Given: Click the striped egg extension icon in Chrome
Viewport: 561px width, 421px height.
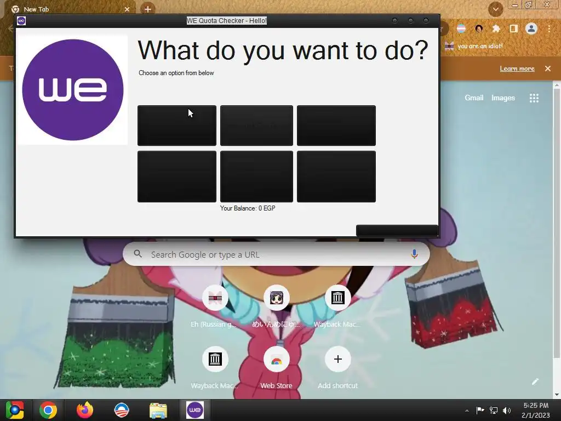Looking at the screenshot, I should [x=461, y=29].
